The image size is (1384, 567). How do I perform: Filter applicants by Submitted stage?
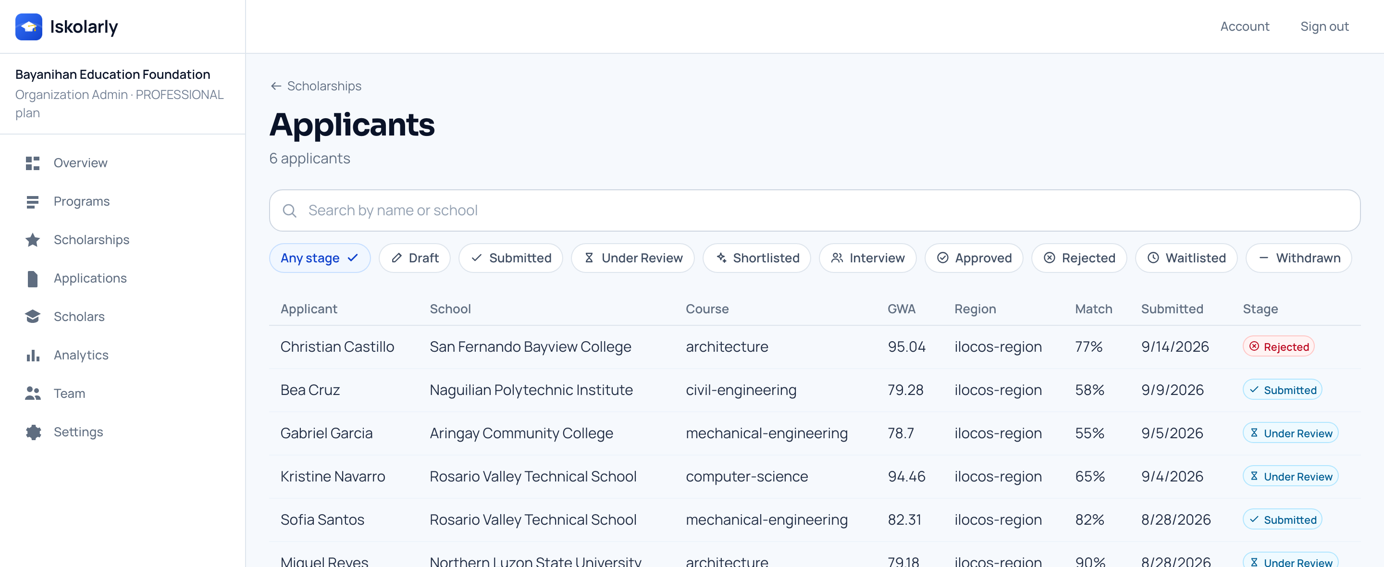click(x=510, y=258)
